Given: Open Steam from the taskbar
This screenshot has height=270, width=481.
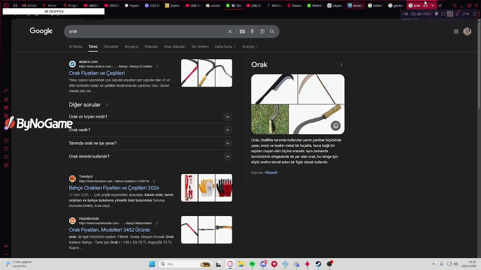Looking at the screenshot, I should (318, 264).
